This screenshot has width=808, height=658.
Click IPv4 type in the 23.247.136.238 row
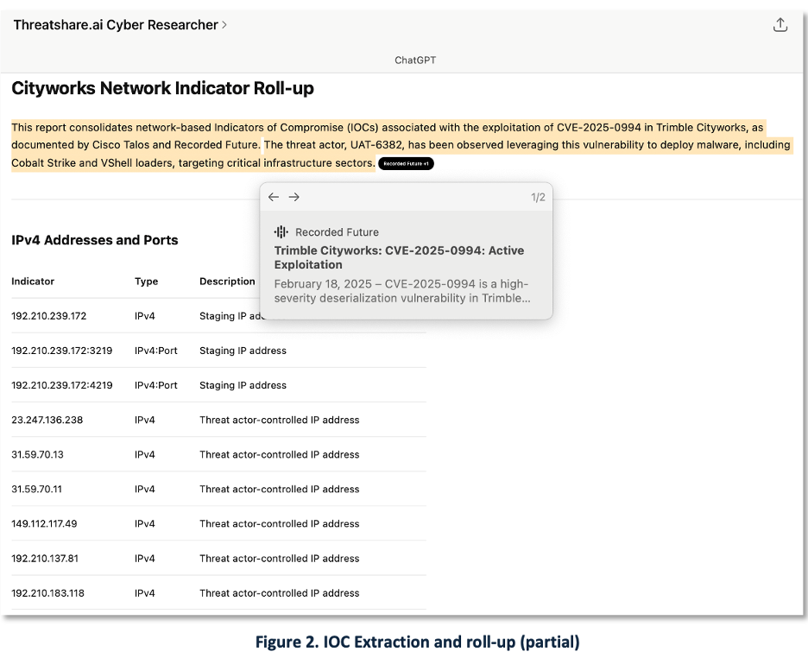(145, 420)
